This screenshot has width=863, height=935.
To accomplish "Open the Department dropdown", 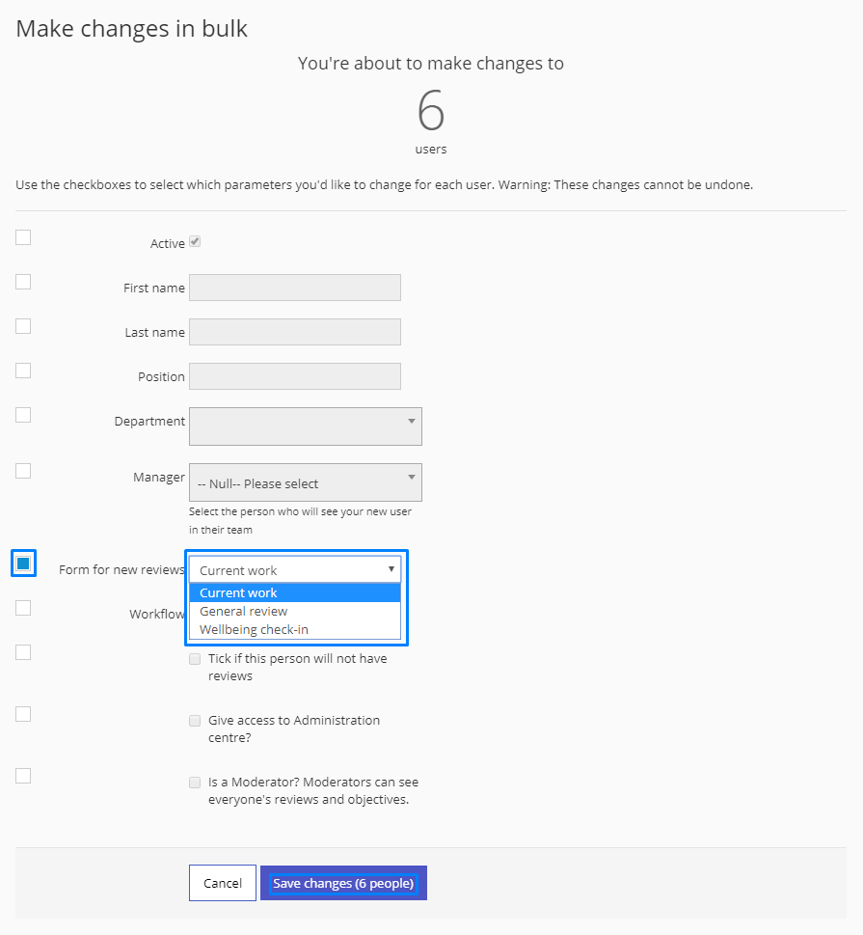I will (305, 426).
